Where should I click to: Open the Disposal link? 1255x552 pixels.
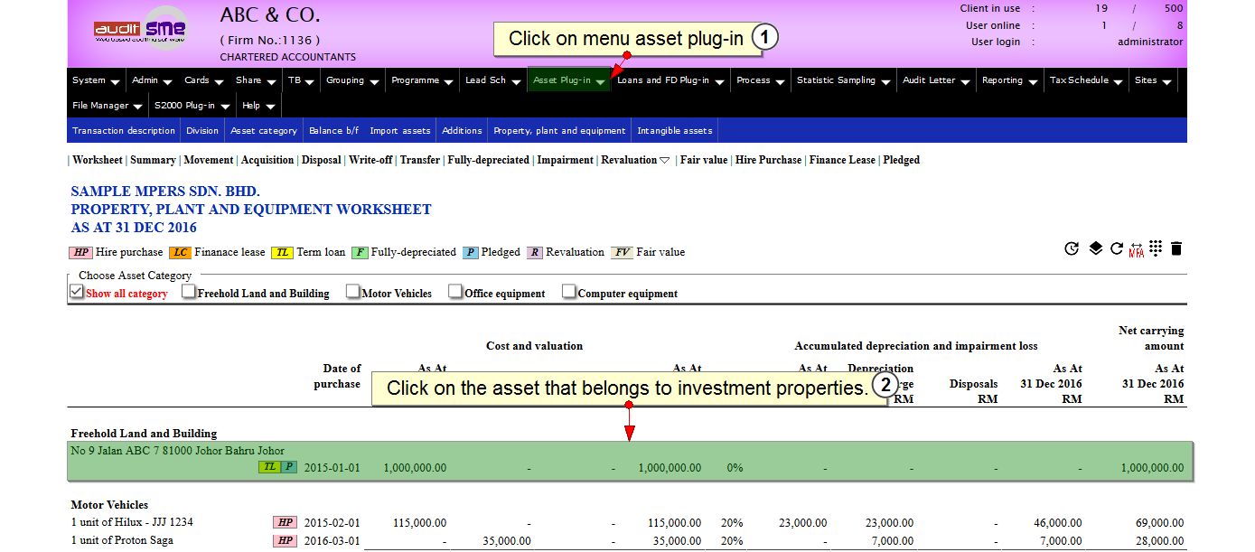pyautogui.click(x=321, y=160)
